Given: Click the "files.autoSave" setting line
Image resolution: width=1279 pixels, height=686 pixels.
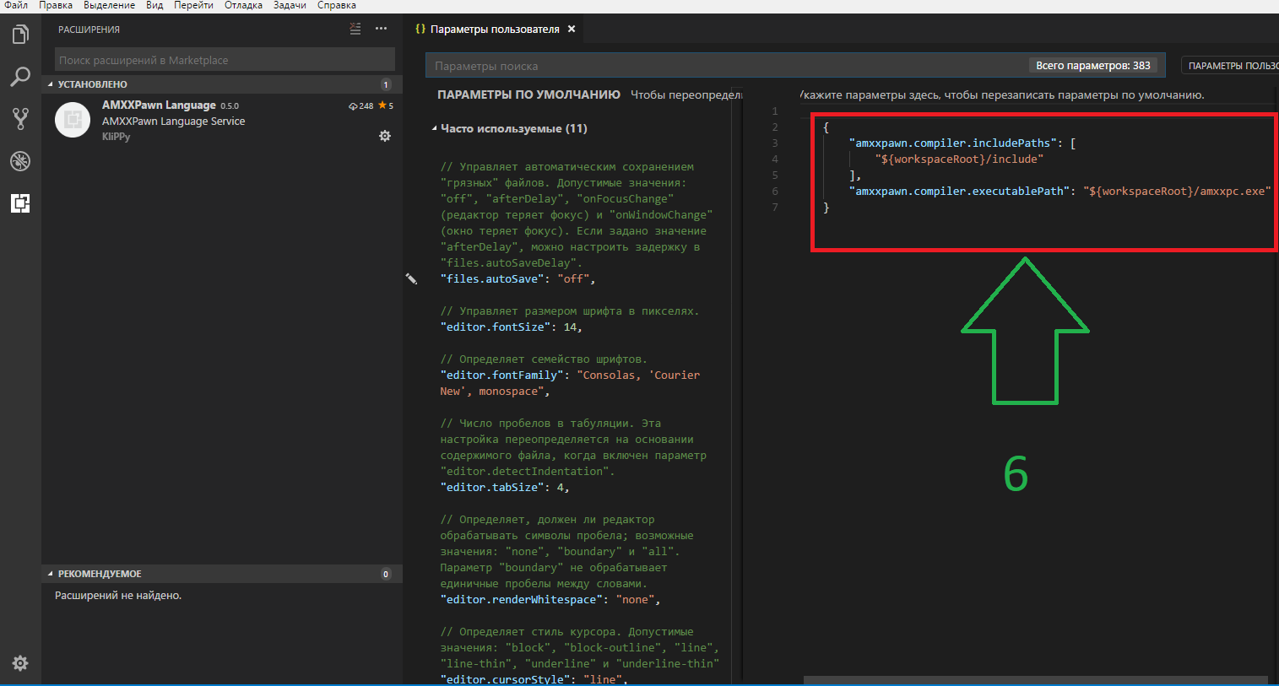Looking at the screenshot, I should tap(518, 278).
